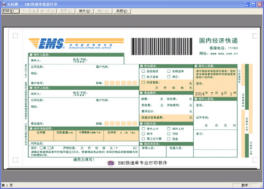
Task: Click the printer icon in the title bar
Action: [4, 4]
